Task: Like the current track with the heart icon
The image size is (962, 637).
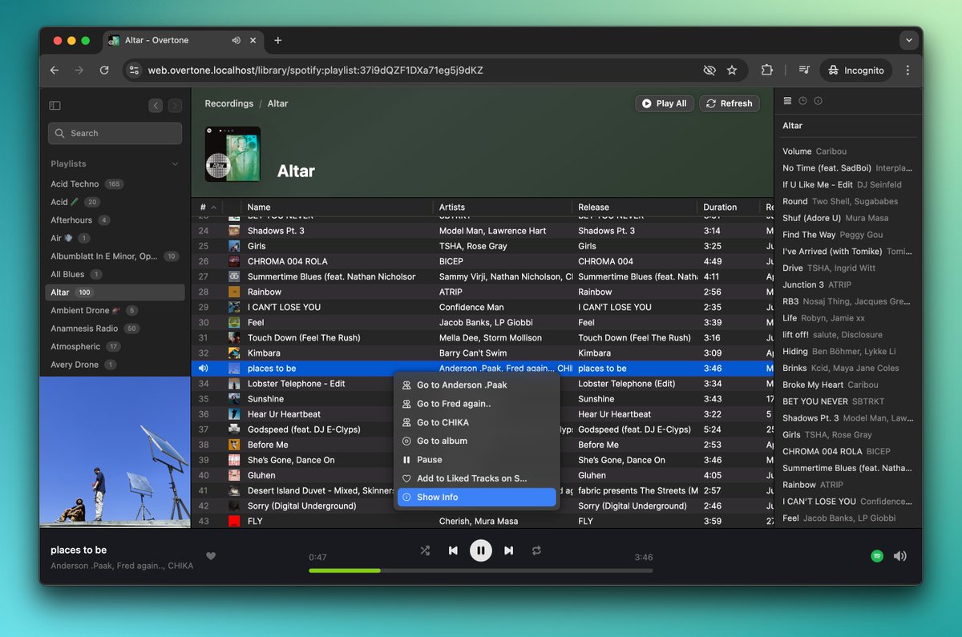Action: (x=211, y=556)
